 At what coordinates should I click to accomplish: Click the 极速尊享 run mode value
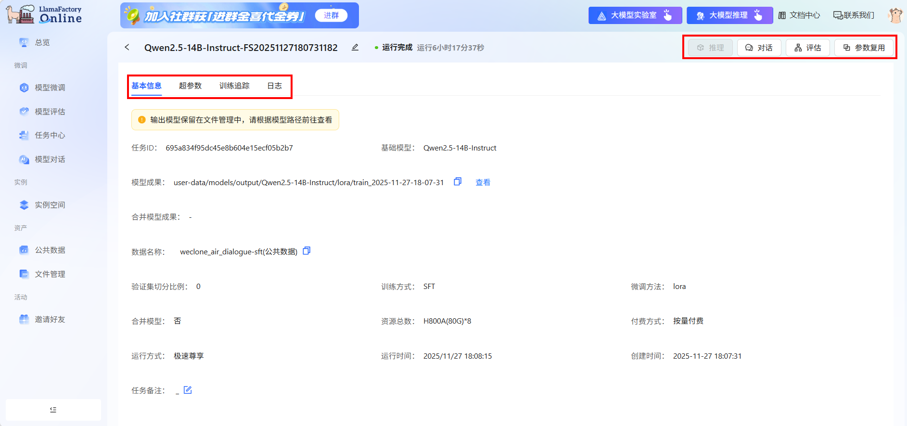[189, 356]
